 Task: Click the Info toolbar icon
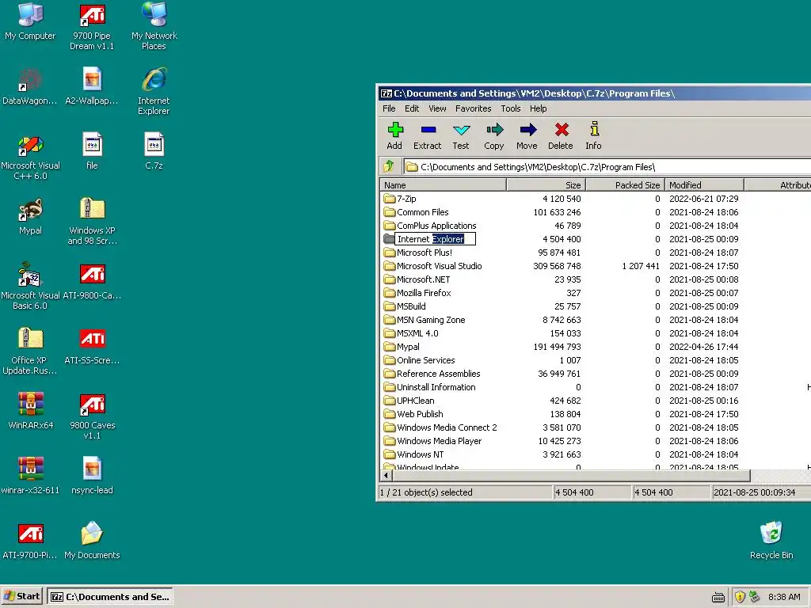(594, 136)
